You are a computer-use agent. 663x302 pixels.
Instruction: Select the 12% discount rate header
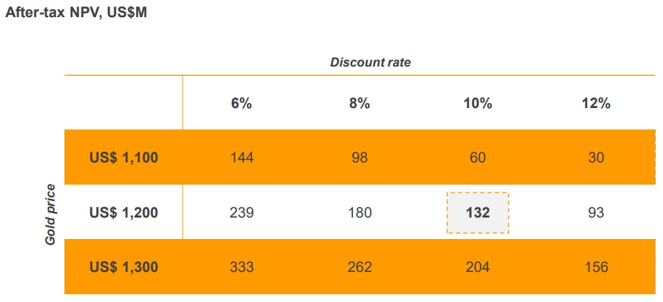pos(596,104)
